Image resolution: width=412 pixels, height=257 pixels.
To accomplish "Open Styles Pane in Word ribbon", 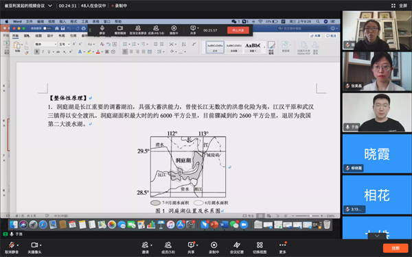I will [x=271, y=48].
